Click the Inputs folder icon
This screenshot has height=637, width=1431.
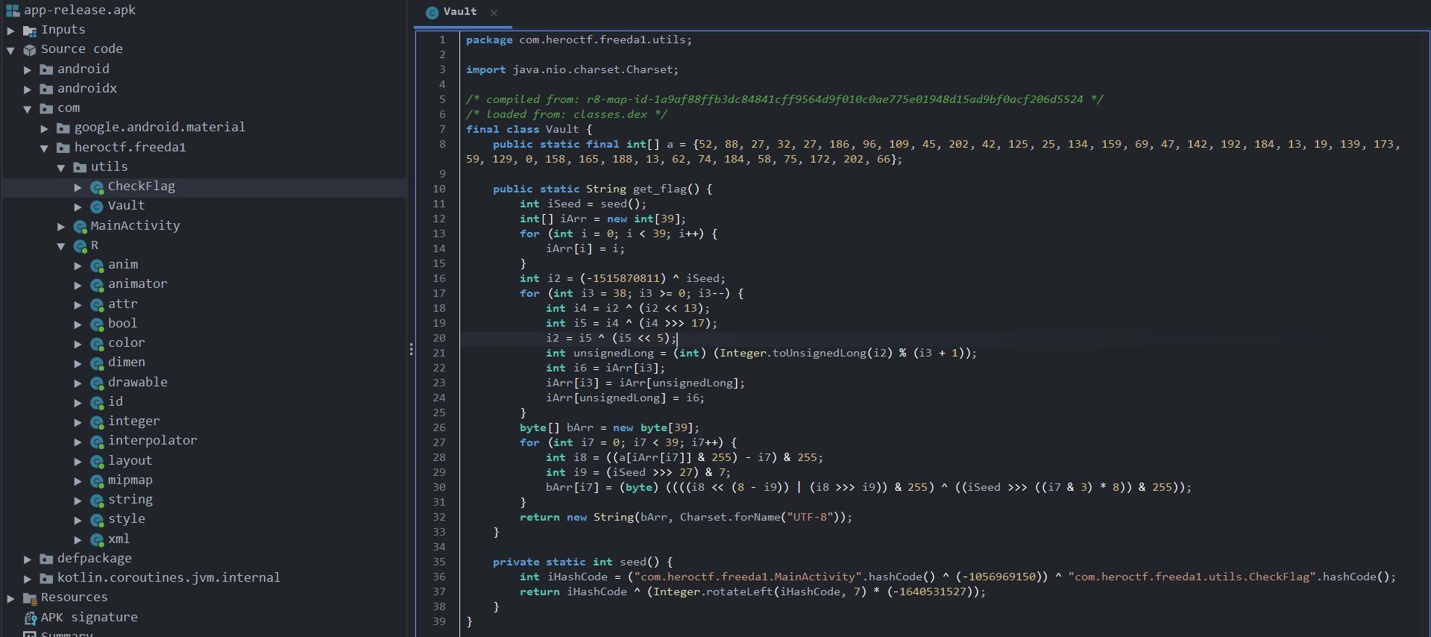point(30,31)
